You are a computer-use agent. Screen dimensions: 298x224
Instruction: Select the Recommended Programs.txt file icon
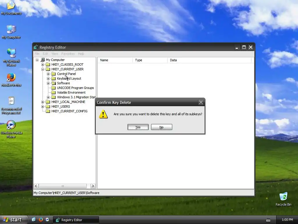coord(11,105)
